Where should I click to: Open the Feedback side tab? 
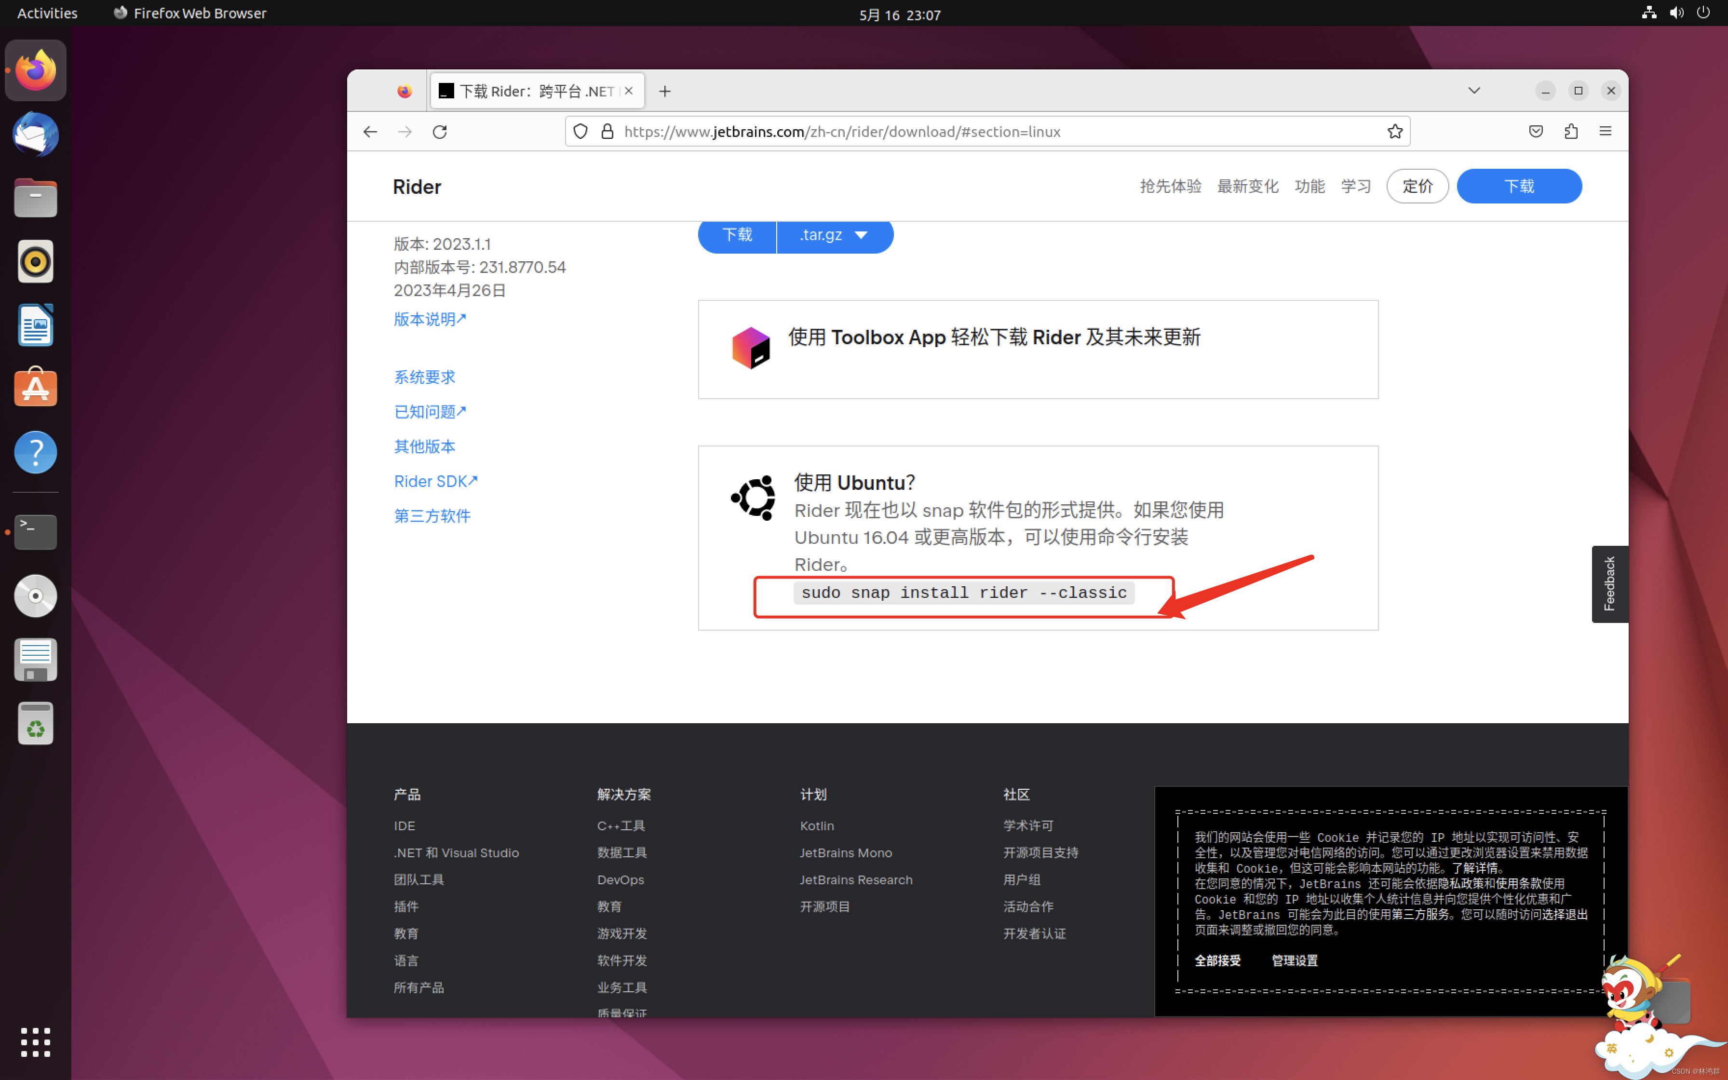tap(1609, 583)
